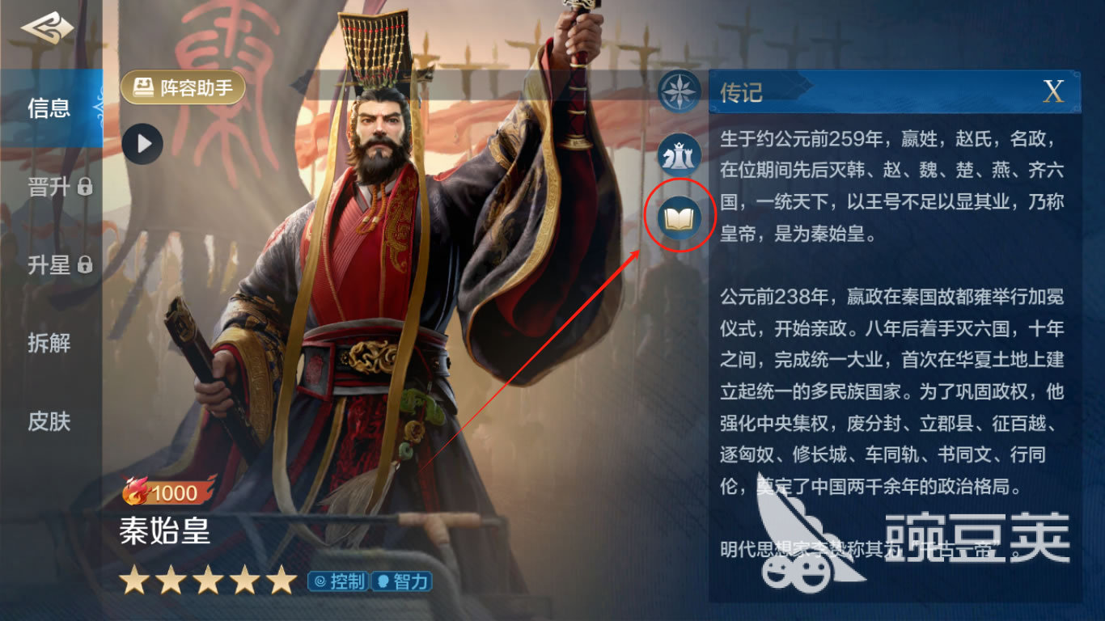Select the locked 升星 tab
1105x621 pixels.
[x=61, y=264]
